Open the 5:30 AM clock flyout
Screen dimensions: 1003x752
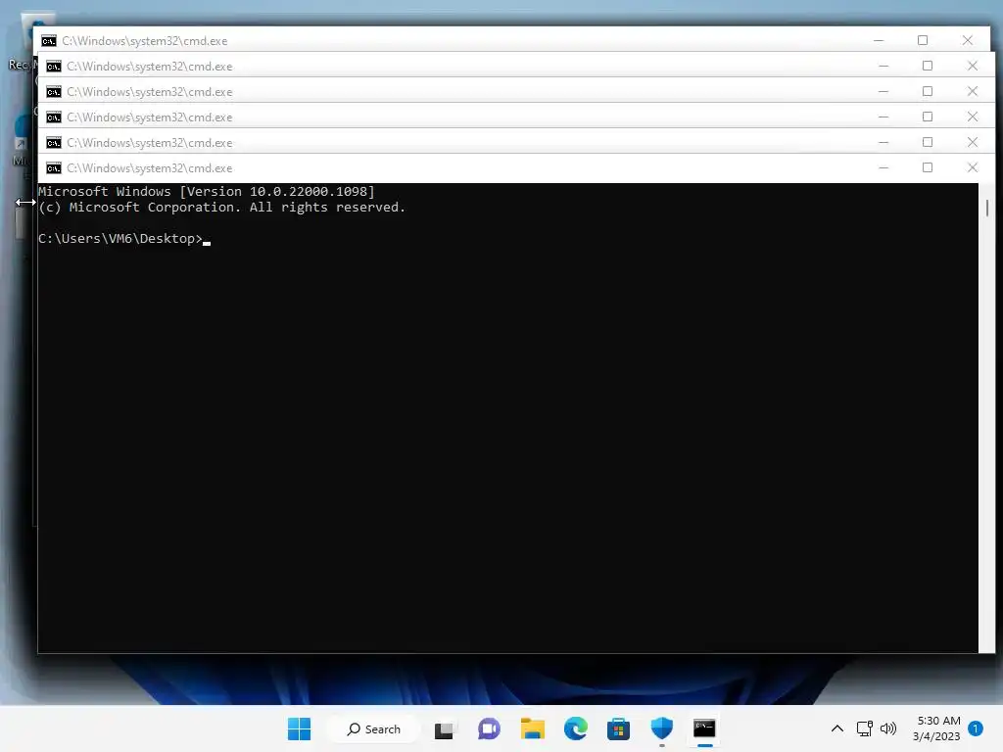pos(938,721)
